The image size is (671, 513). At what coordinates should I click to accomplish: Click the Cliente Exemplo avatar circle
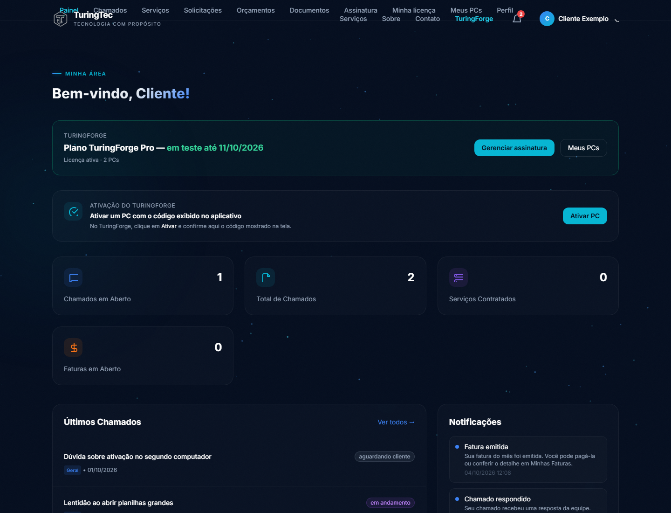tap(547, 19)
